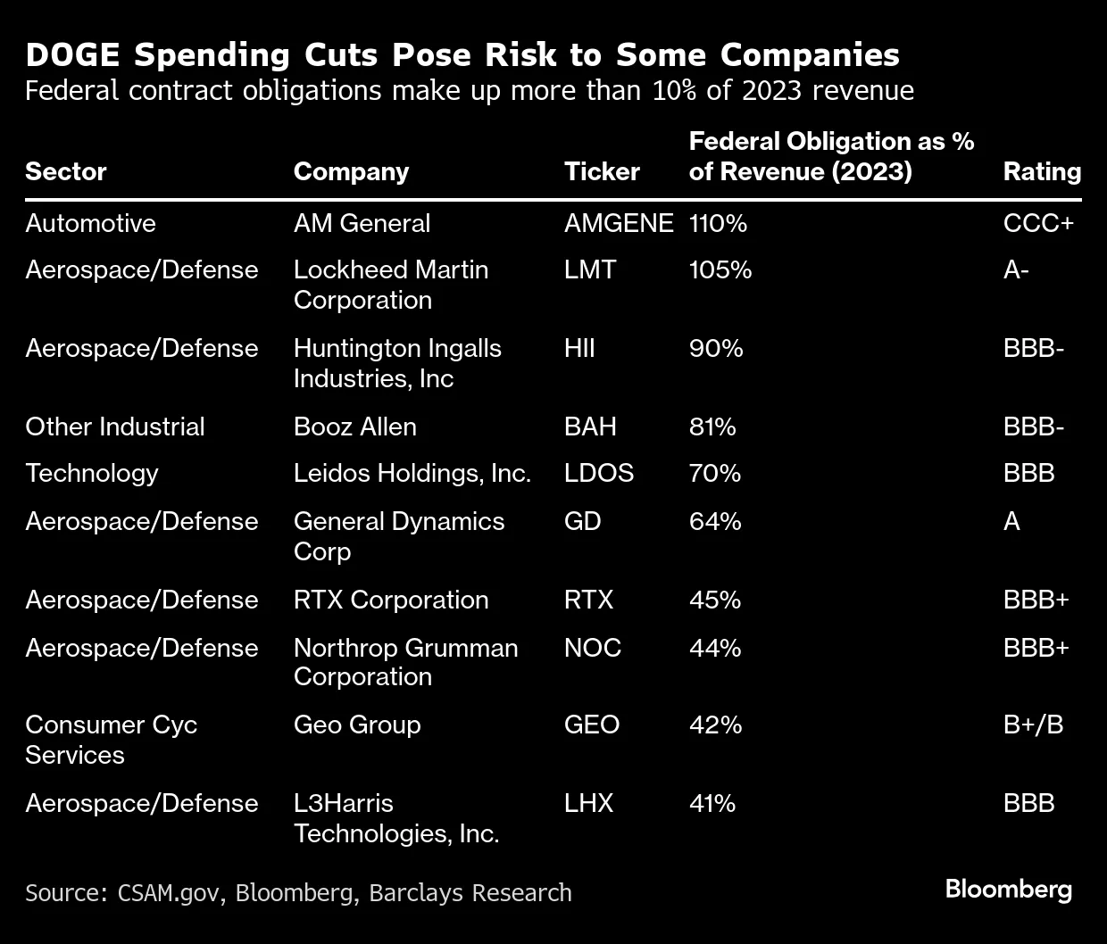1107x944 pixels.
Task: Click the Bloomberg logo
Action: coord(1009,889)
